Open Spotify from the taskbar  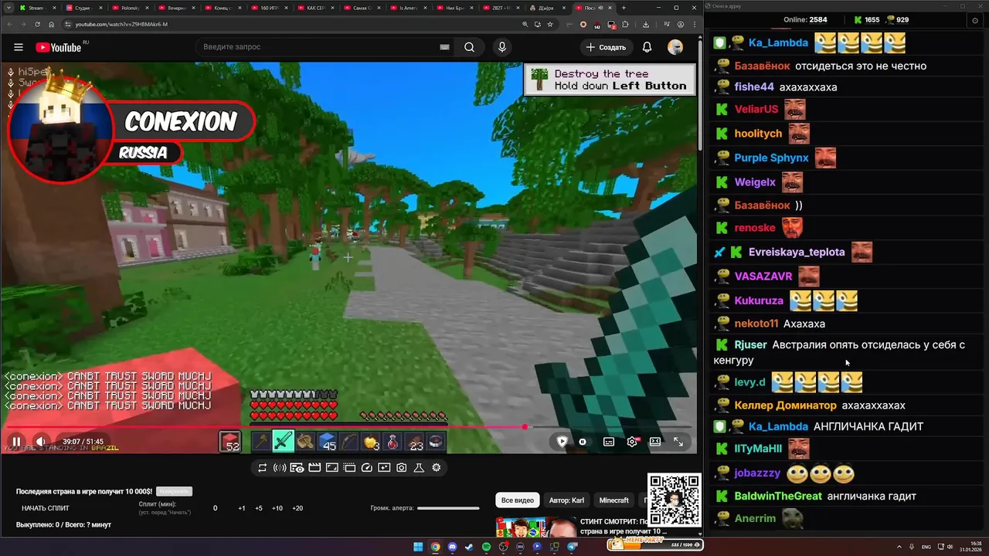486,547
